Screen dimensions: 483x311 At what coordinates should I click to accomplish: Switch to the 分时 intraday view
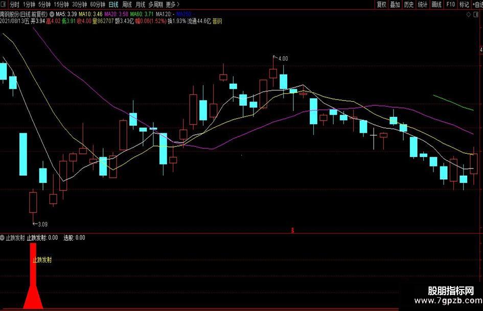point(14,5)
